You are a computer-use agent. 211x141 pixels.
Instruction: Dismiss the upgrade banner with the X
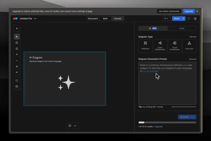[197, 11]
